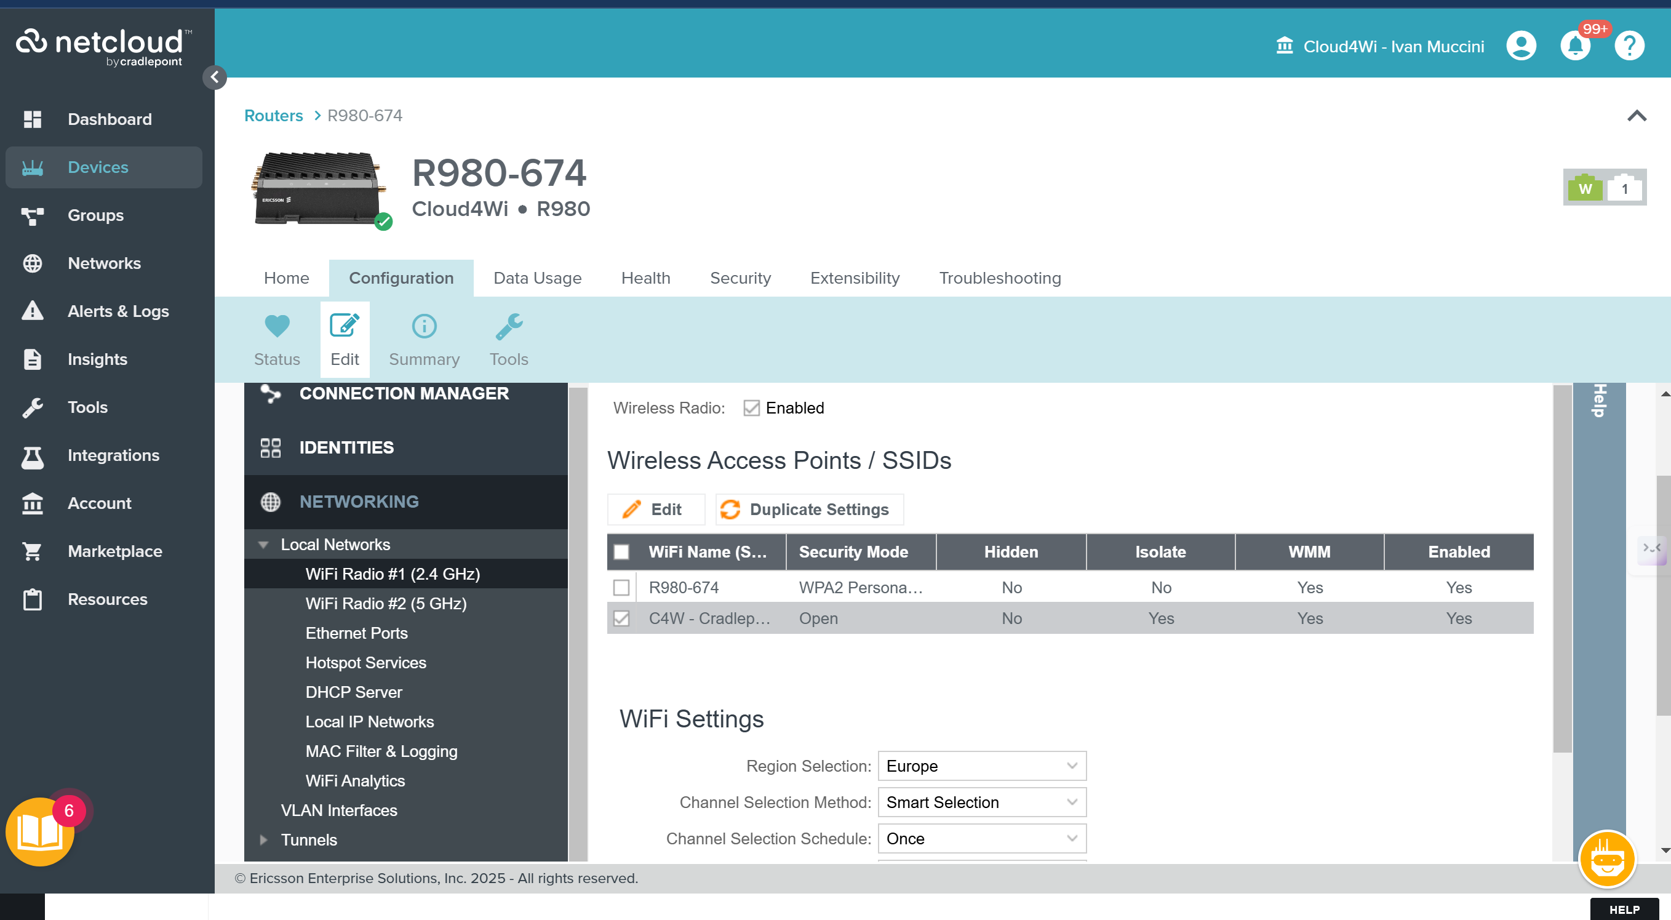Click the Duplicate Settings button
The image size is (1671, 920).
[x=808, y=510]
